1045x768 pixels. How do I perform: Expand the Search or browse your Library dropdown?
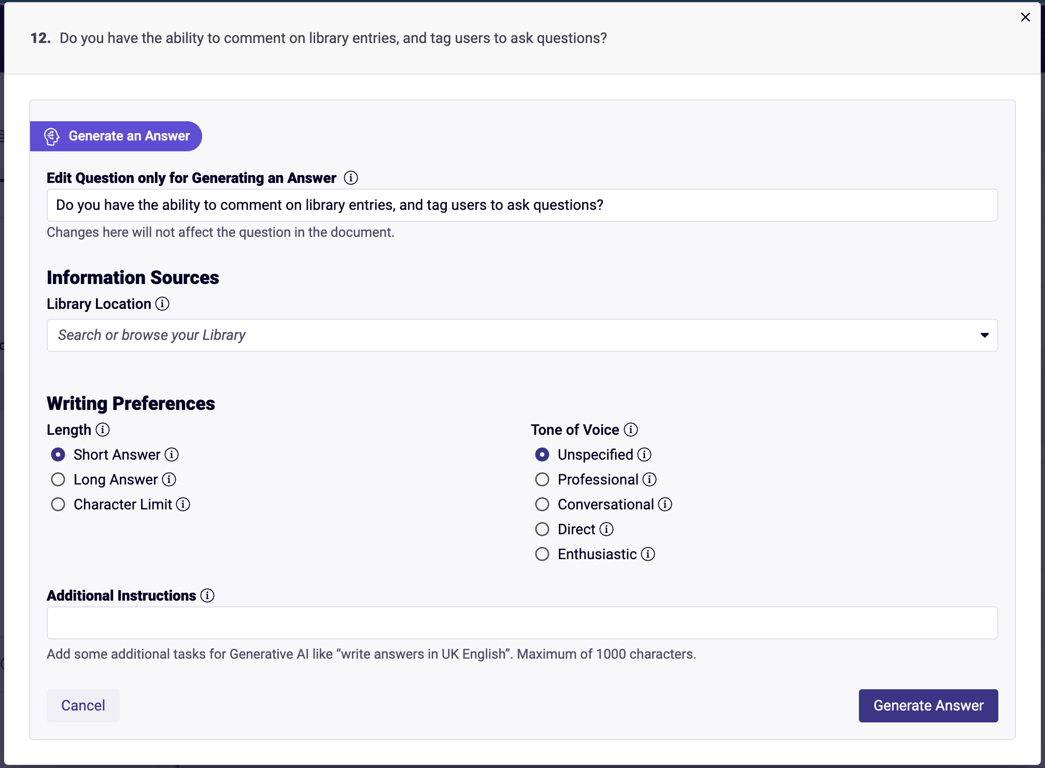[363, 335]
